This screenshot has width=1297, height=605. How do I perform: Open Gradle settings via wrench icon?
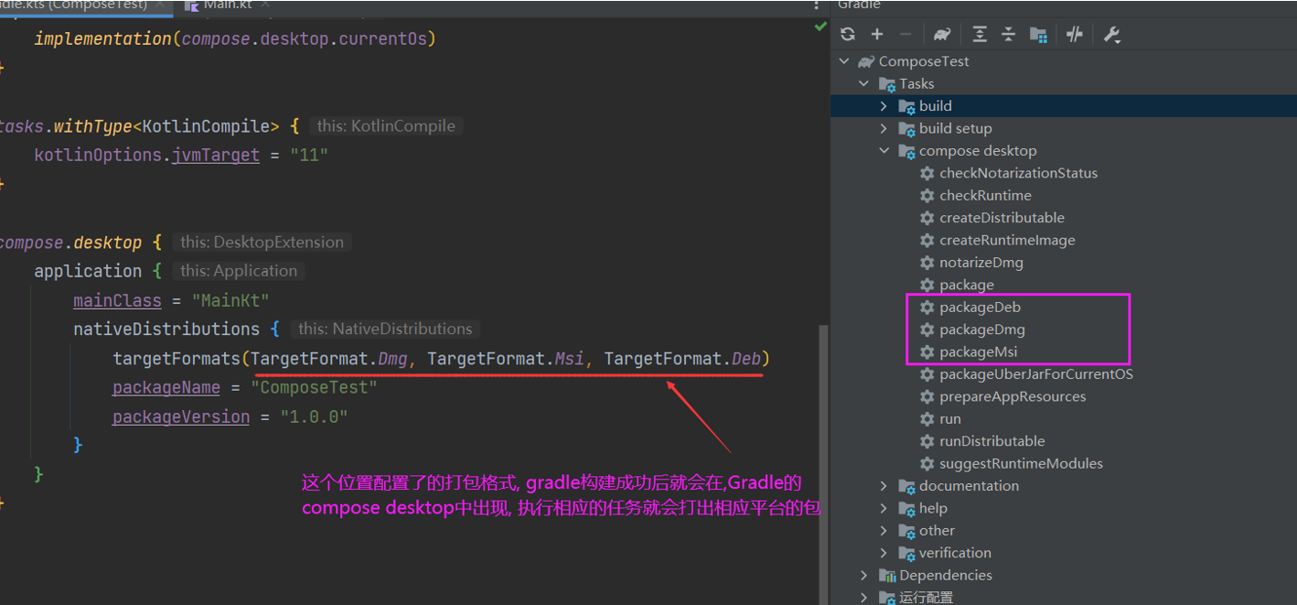(x=1110, y=34)
